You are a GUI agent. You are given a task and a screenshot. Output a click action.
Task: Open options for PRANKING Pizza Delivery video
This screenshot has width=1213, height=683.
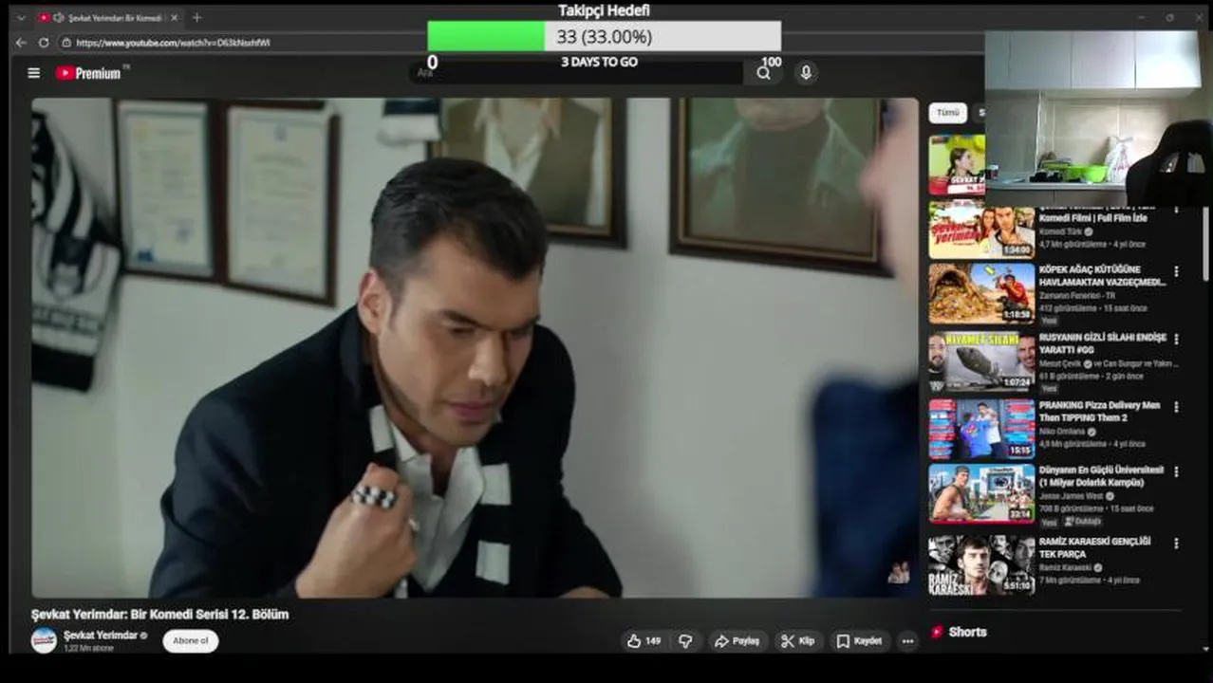tap(1176, 406)
